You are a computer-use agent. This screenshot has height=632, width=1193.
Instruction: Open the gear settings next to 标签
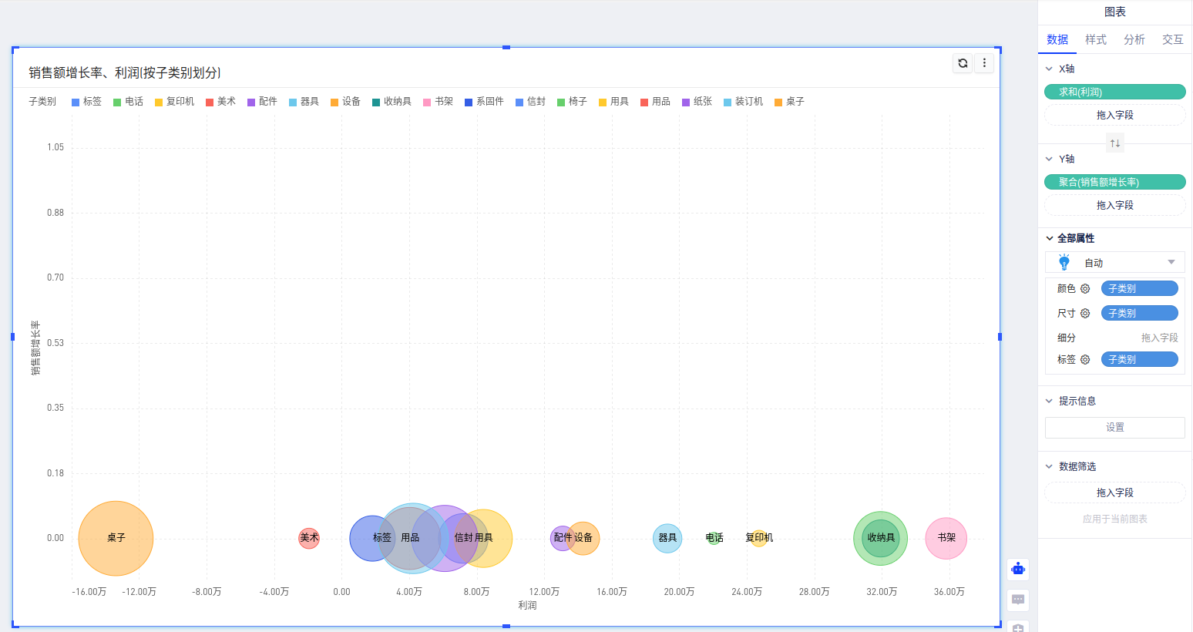point(1085,360)
